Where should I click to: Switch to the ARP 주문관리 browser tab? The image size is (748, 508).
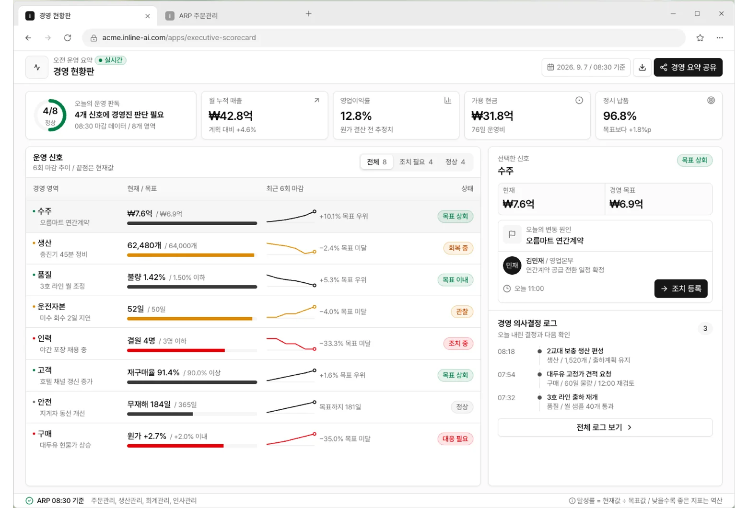pos(198,16)
